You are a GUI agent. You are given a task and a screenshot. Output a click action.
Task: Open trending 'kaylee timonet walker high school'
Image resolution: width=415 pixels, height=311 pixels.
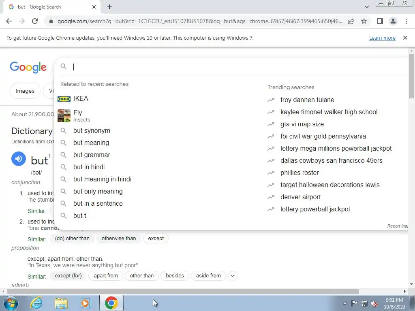(x=329, y=112)
